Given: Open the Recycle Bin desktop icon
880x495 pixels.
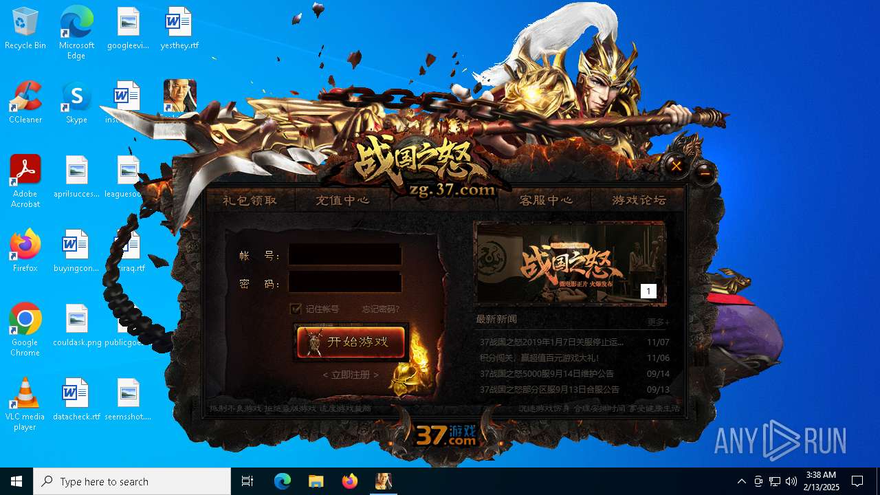Looking at the screenshot, I should 25,28.
